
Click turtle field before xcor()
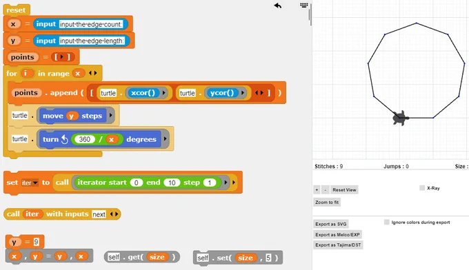[x=108, y=93]
